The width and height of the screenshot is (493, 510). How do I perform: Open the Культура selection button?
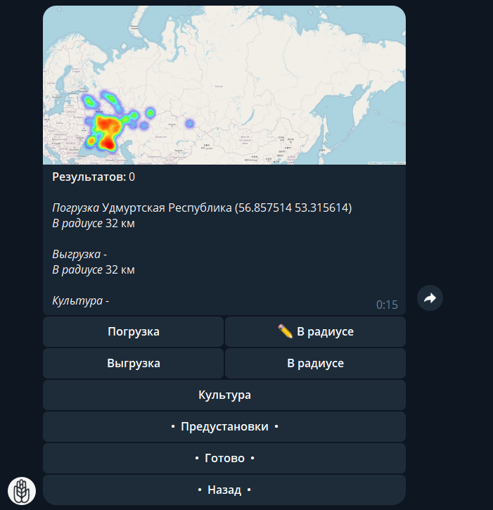pyautogui.click(x=224, y=395)
